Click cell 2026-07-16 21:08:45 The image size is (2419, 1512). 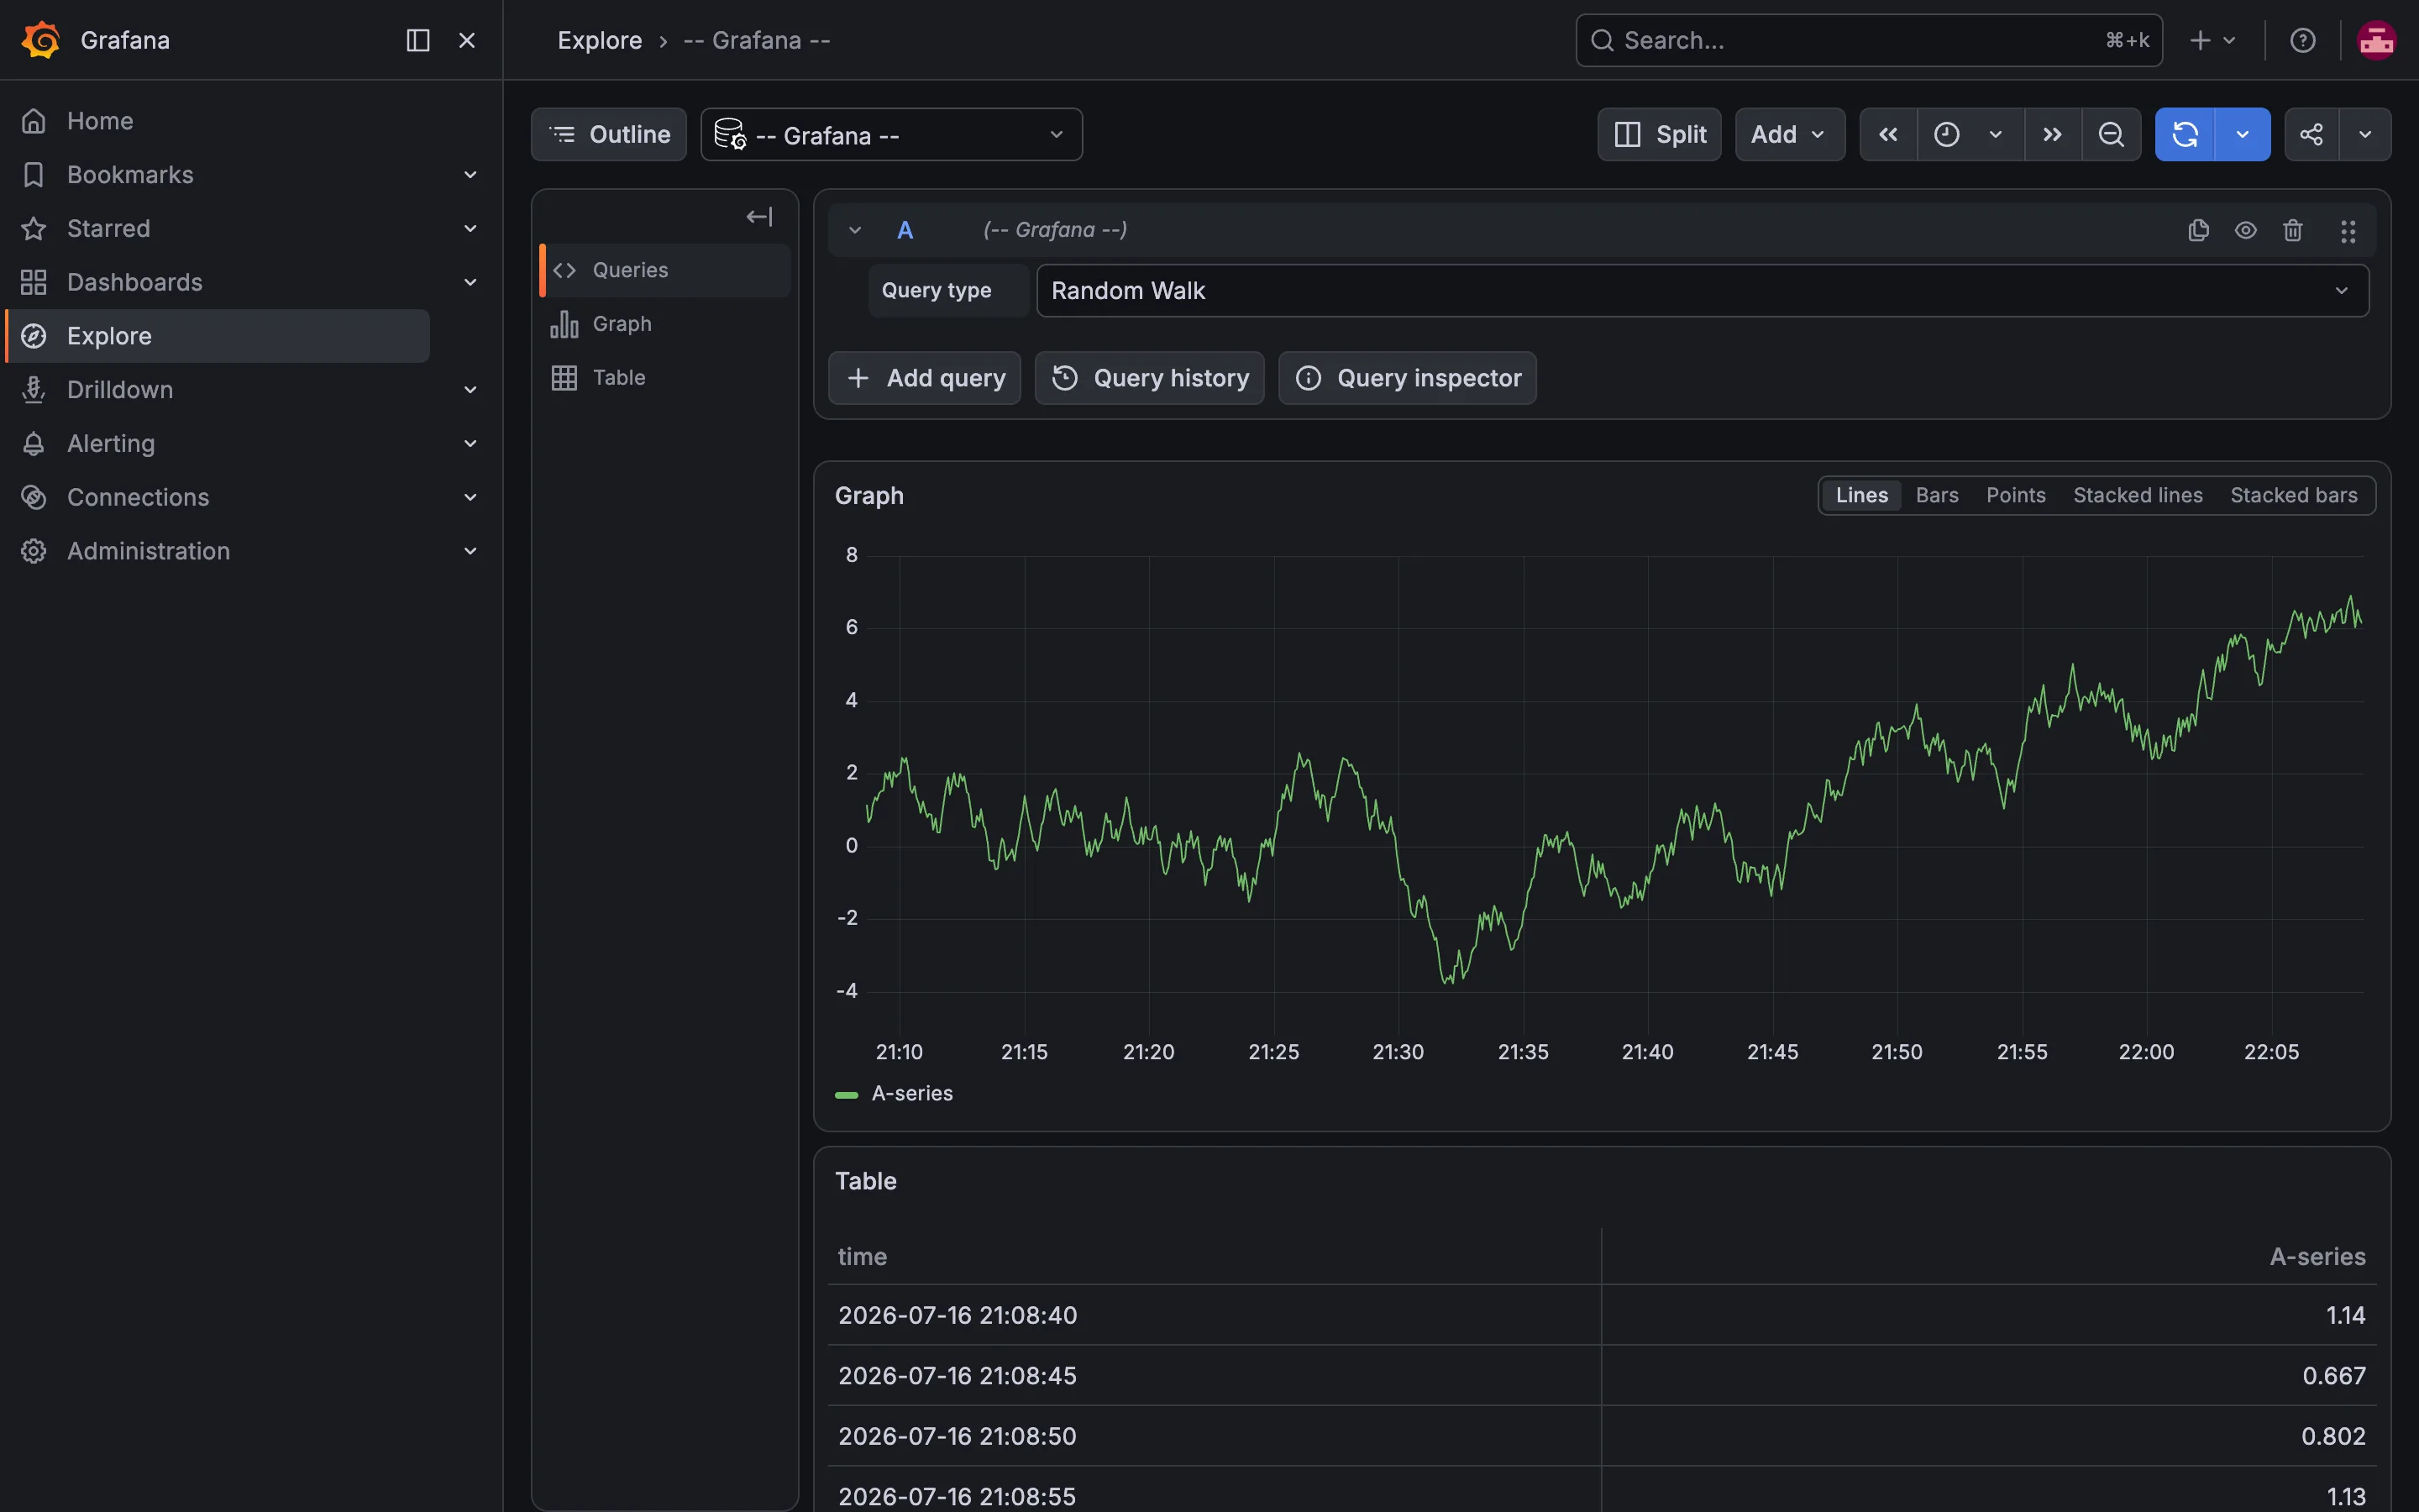pyautogui.click(x=1215, y=1376)
